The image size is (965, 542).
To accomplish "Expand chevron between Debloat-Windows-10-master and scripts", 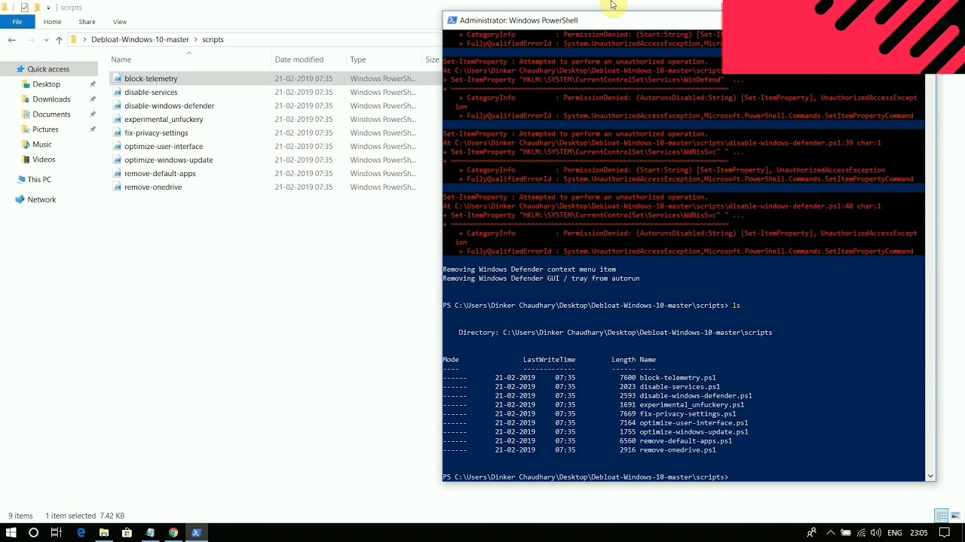I will 195,40.
